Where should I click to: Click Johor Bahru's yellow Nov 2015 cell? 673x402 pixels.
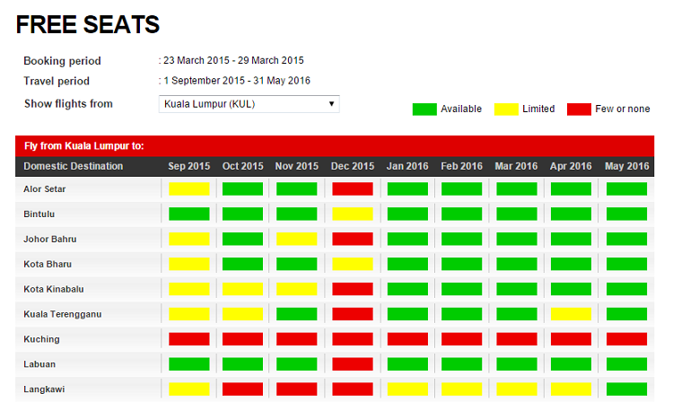[297, 240]
